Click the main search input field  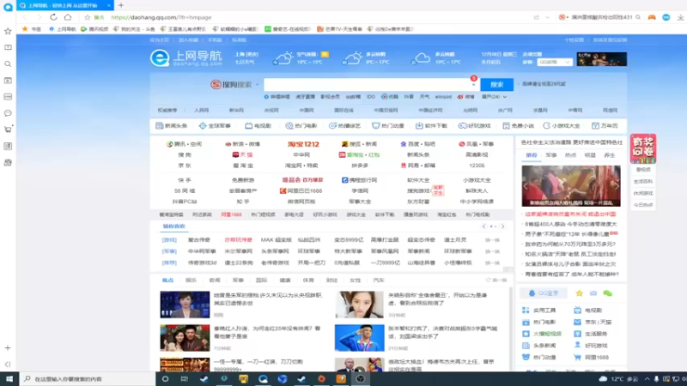point(368,84)
